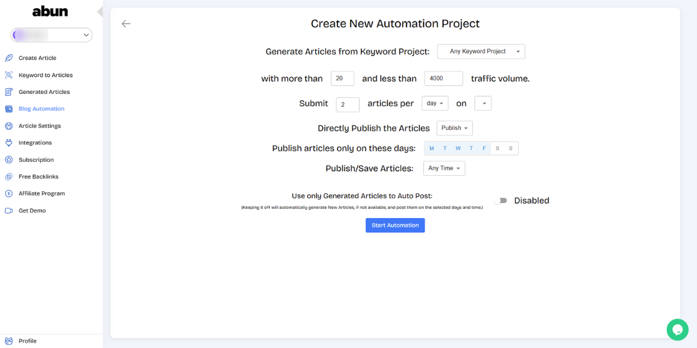Open the Subscription menu item

pos(37,159)
